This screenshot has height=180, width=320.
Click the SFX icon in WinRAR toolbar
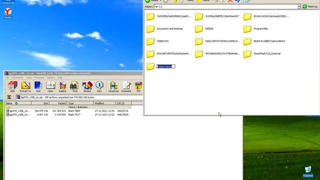(138, 86)
